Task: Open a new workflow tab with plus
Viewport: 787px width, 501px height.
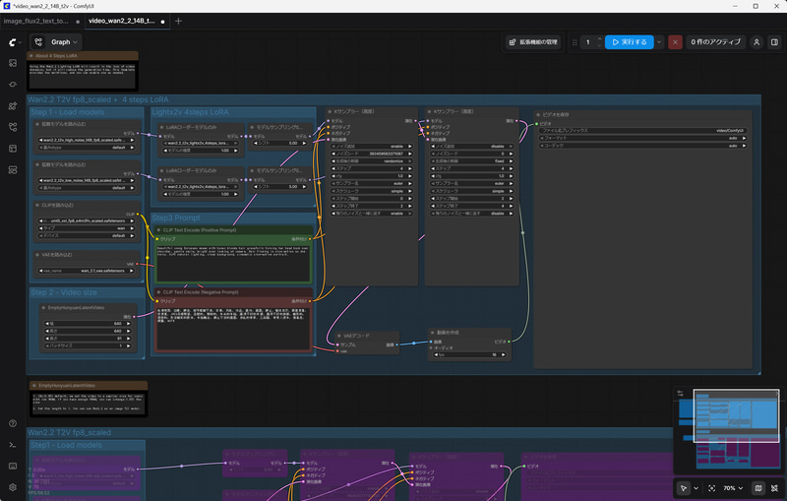Action: pyautogui.click(x=178, y=21)
